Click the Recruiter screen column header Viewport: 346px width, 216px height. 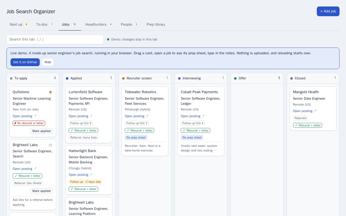click(x=145, y=78)
